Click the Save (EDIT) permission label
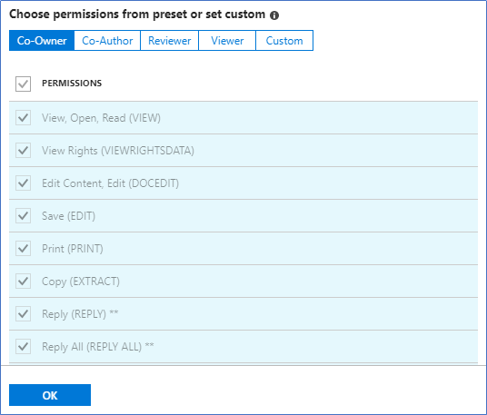Viewport: 487px width, 415px height. (x=69, y=216)
